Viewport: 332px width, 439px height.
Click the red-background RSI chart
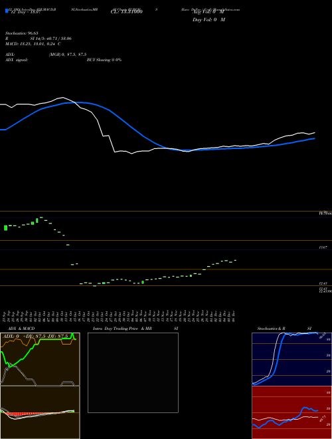point(291,412)
